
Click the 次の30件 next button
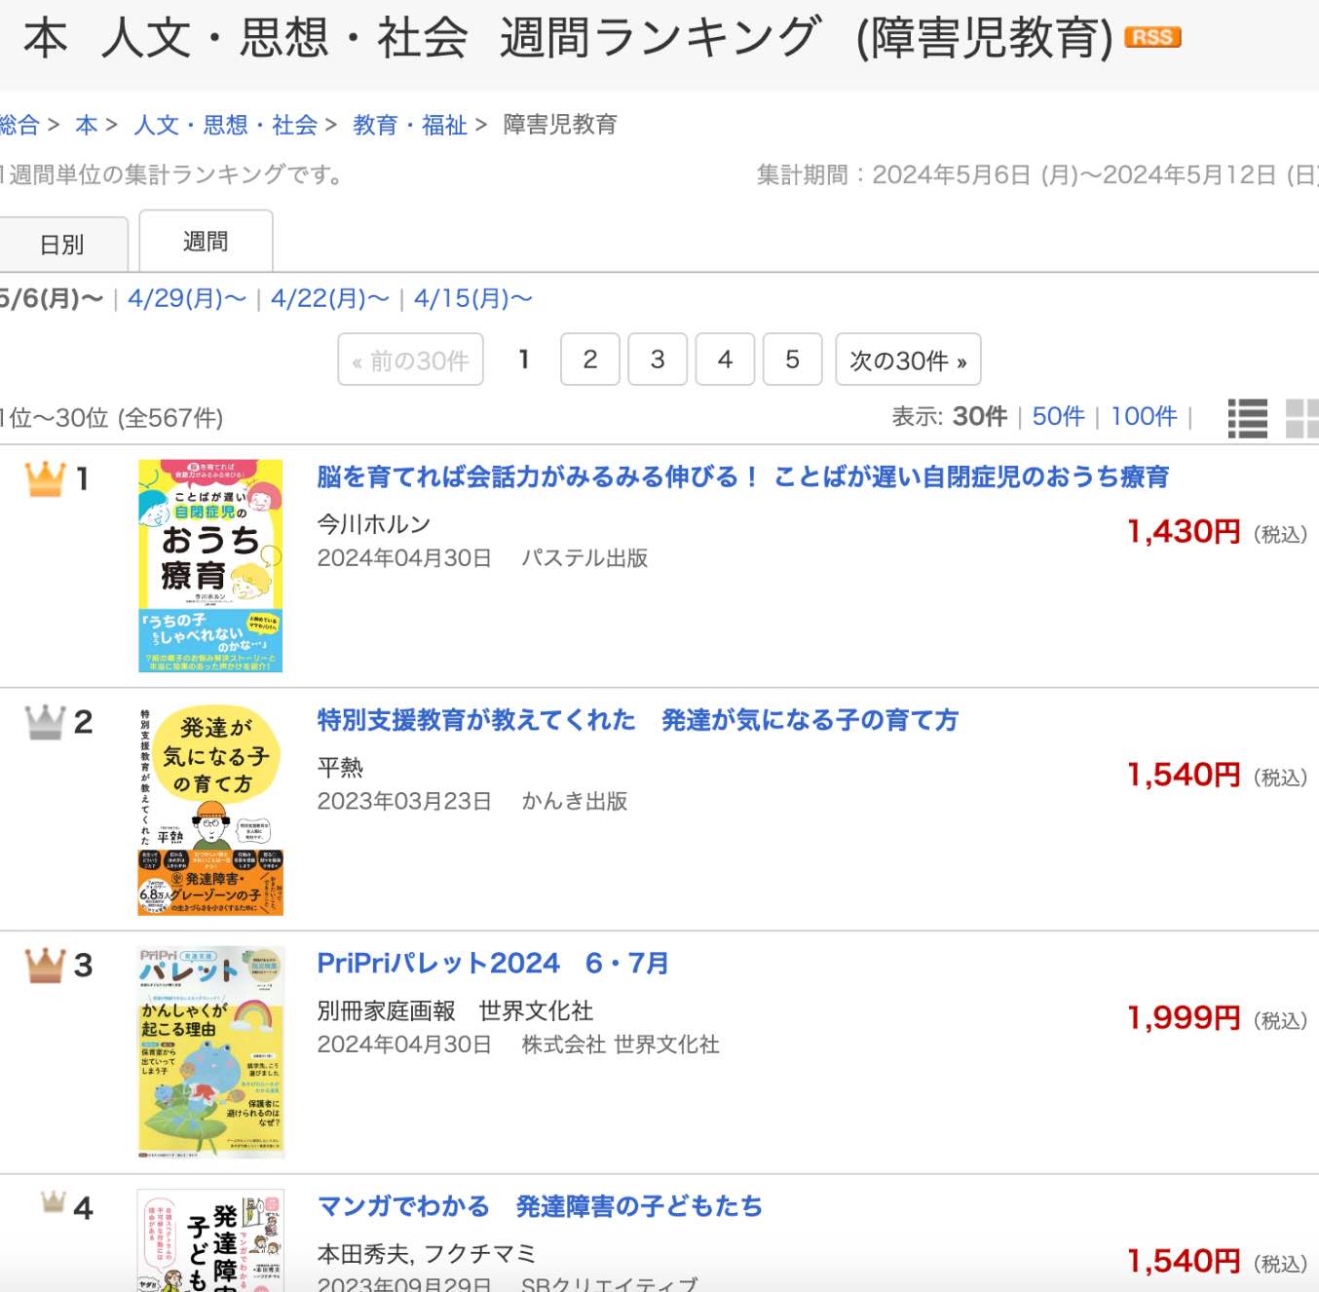coord(908,360)
